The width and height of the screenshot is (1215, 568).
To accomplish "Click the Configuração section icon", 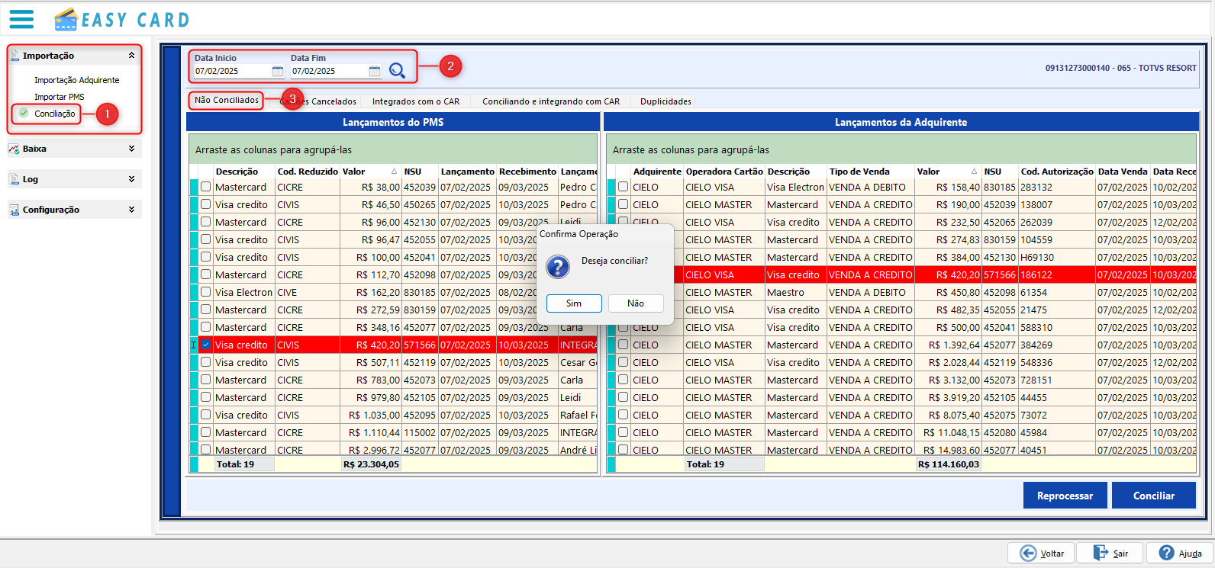I will click(15, 210).
